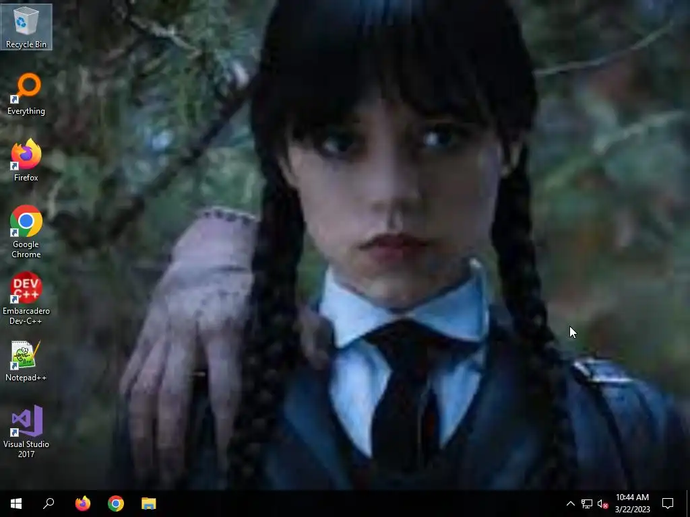Open the muted volume tray icon
Image resolution: width=690 pixels, height=517 pixels.
pyautogui.click(x=602, y=504)
